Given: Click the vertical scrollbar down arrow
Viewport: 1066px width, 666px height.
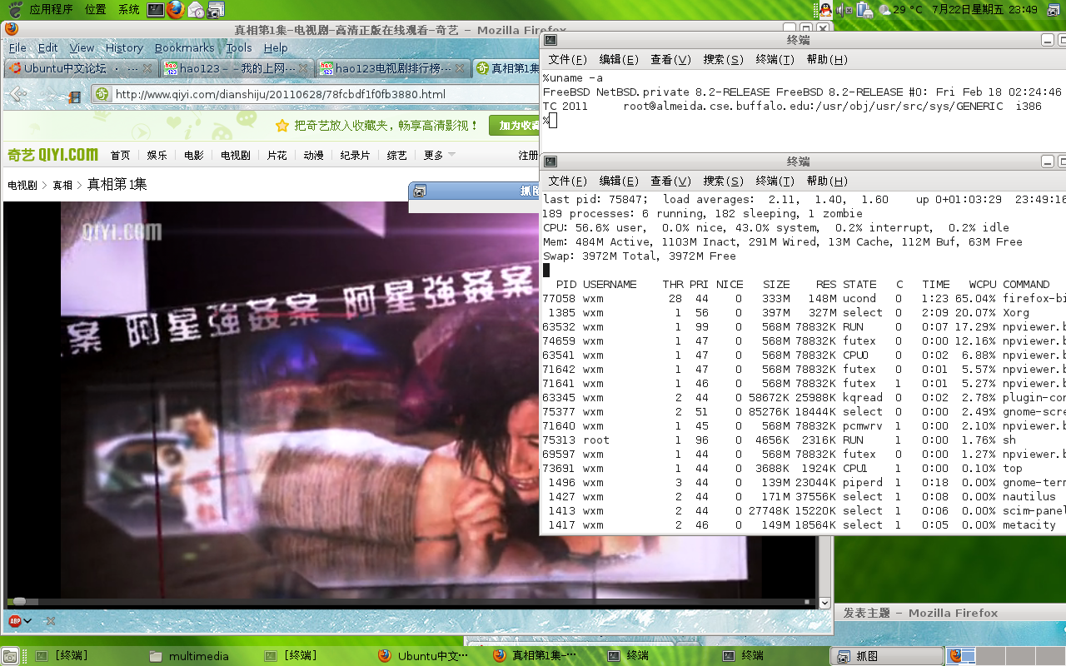Looking at the screenshot, I should [825, 603].
